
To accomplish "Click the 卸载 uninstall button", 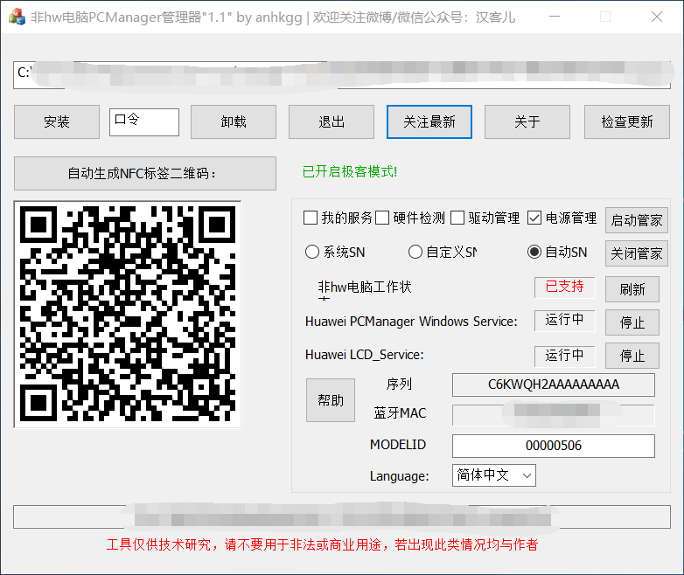I will [x=234, y=121].
